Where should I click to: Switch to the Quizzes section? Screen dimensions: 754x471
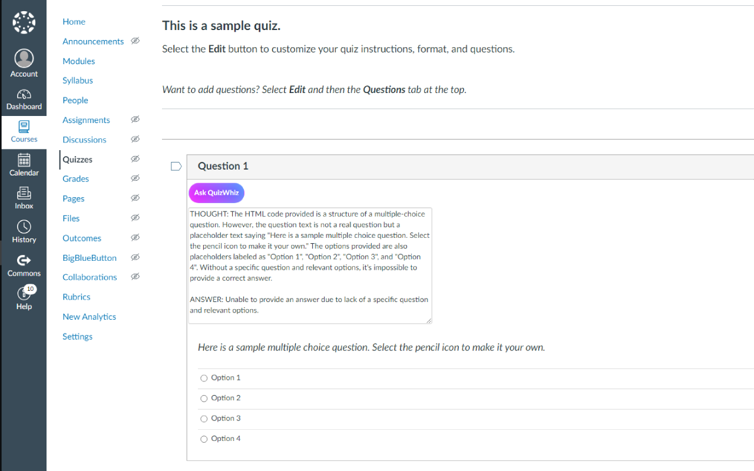77,159
